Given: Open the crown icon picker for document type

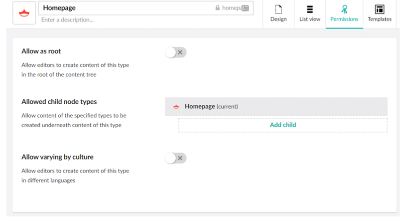Looking at the screenshot, I should (x=23, y=14).
